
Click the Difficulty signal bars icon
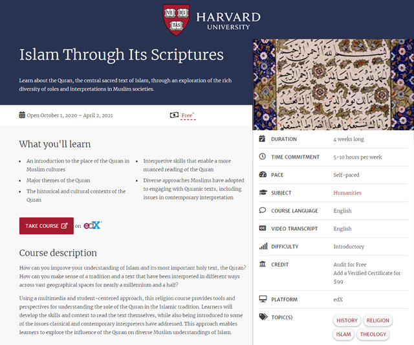[263, 247]
